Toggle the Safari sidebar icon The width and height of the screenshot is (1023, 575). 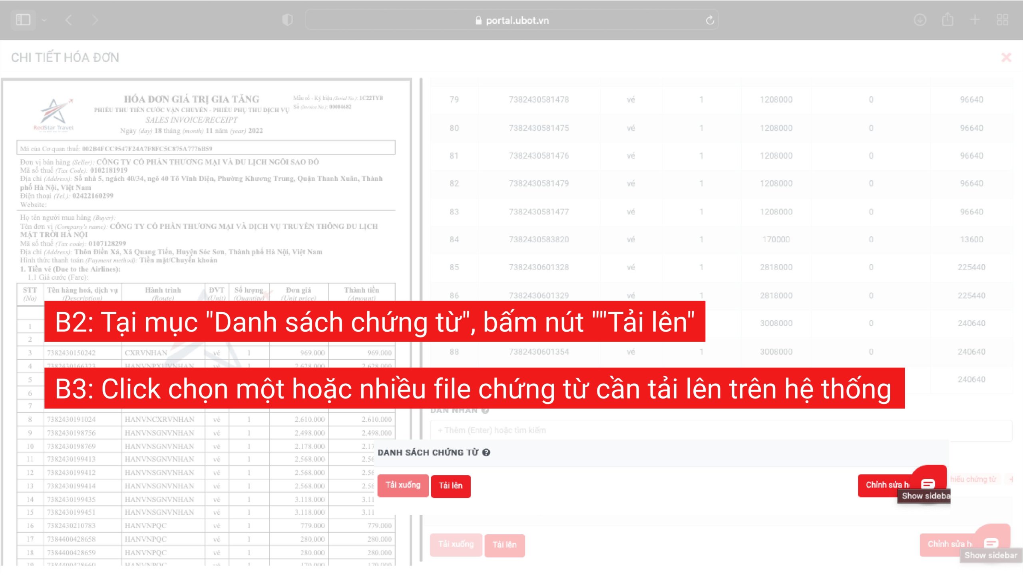click(23, 20)
